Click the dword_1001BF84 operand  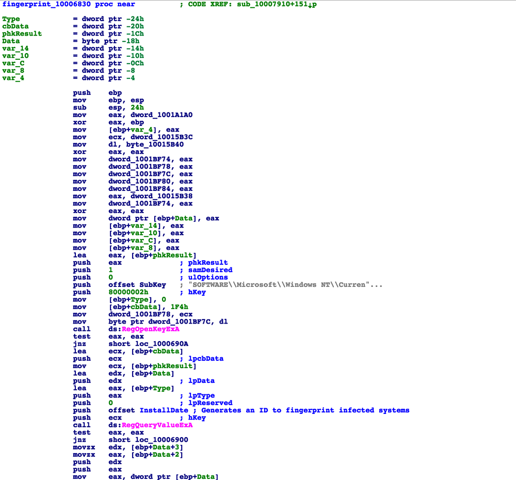tap(139, 188)
